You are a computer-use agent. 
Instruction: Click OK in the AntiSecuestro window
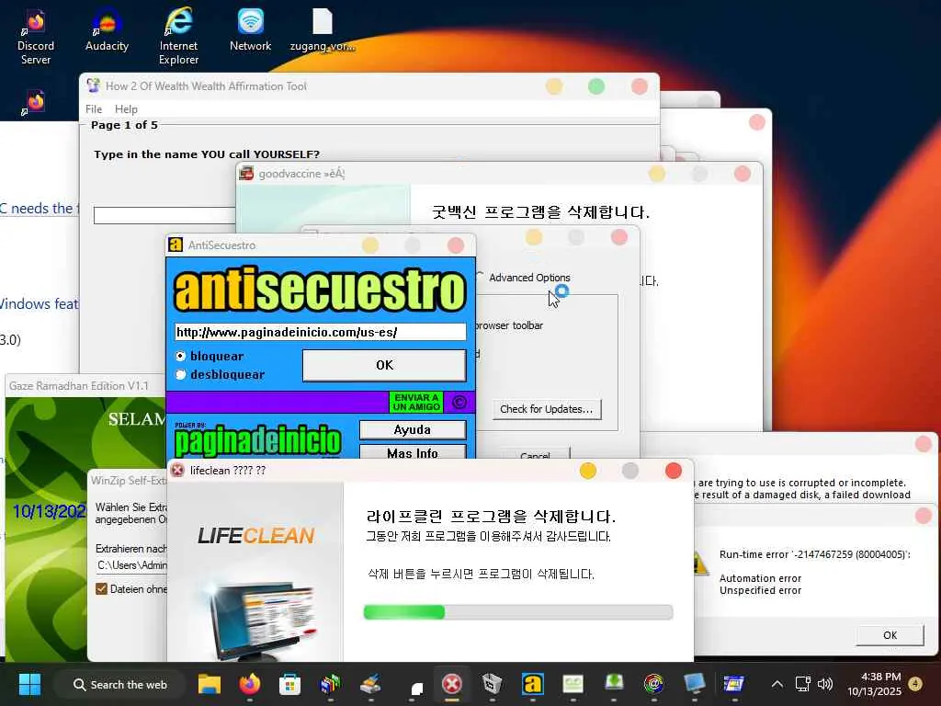pos(384,365)
